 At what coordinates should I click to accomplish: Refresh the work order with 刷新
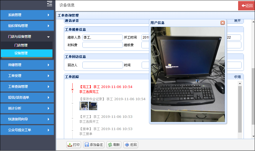click(x=114, y=145)
